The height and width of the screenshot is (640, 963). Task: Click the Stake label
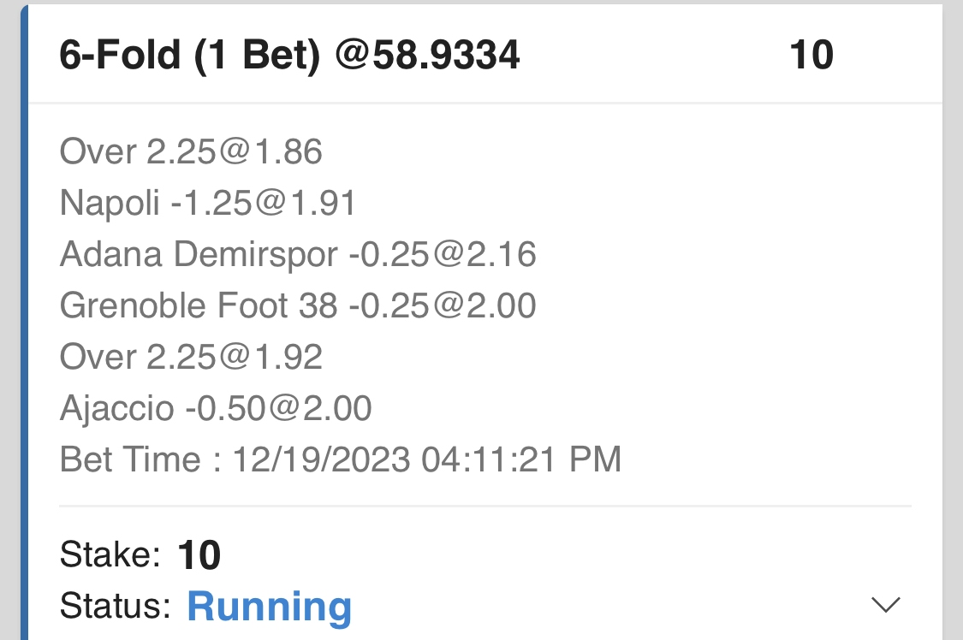(x=110, y=556)
